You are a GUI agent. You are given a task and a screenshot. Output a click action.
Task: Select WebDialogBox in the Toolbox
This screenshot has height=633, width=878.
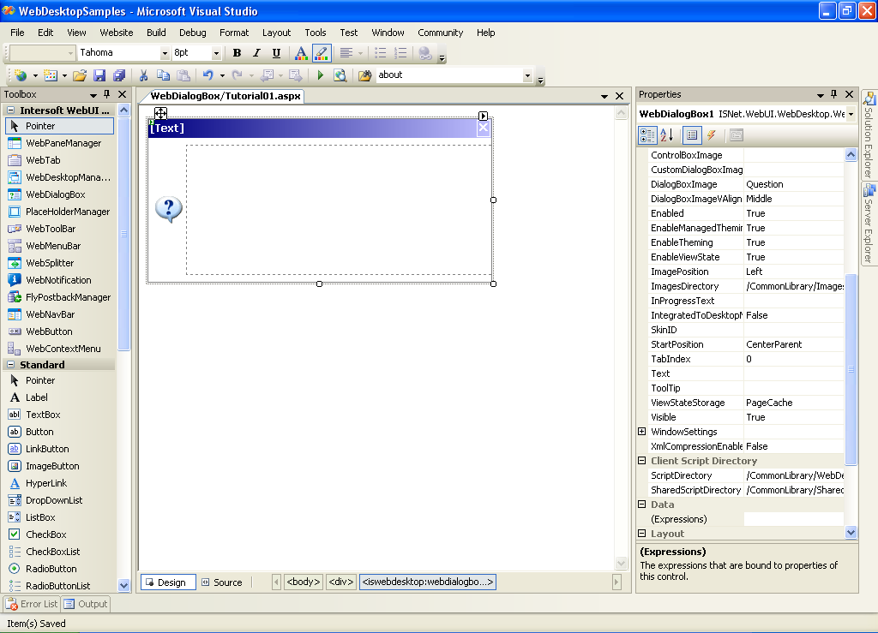pyautogui.click(x=55, y=194)
